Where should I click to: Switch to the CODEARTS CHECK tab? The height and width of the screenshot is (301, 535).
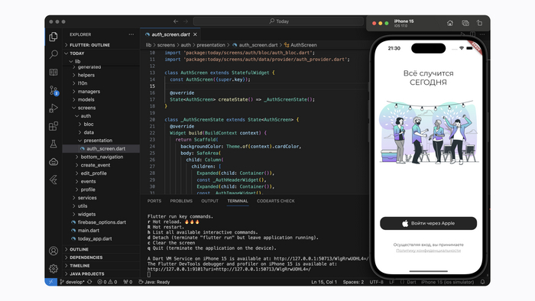coord(276,201)
